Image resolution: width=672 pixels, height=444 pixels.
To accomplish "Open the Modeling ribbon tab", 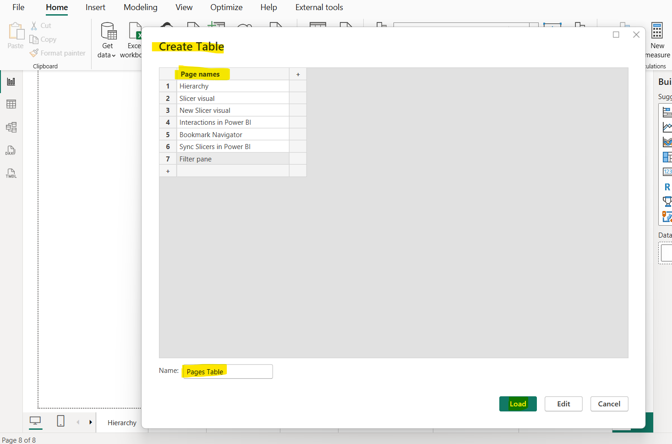I will click(x=140, y=7).
